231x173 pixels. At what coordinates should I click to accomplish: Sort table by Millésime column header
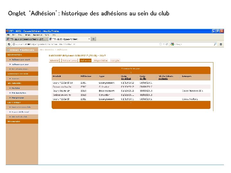click(86, 76)
